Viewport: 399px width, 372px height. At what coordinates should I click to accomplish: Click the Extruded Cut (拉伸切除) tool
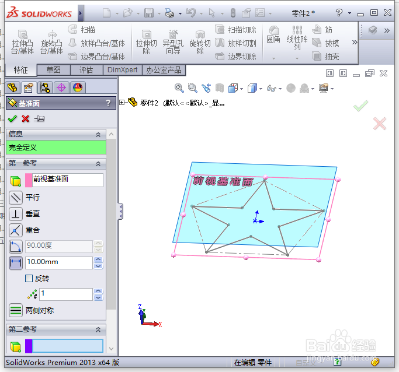(146, 42)
